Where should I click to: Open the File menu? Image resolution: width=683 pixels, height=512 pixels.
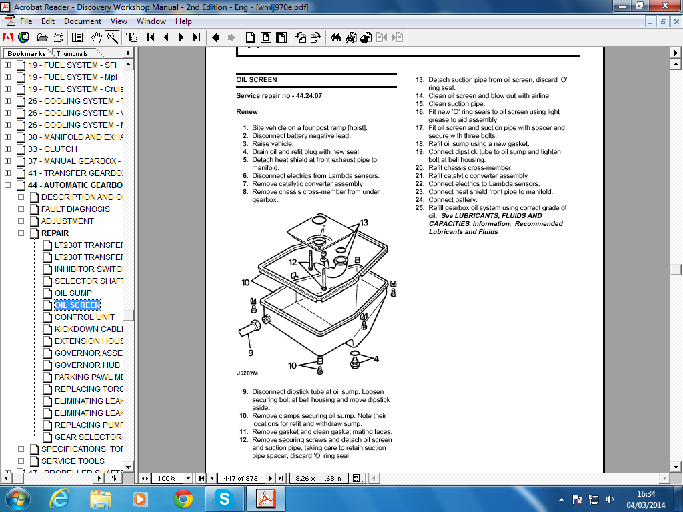pyautogui.click(x=26, y=21)
